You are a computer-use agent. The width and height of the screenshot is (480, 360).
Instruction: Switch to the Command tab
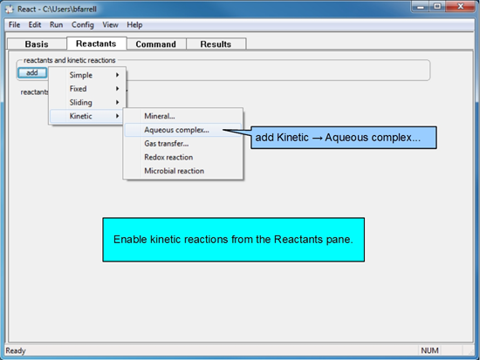tap(156, 44)
